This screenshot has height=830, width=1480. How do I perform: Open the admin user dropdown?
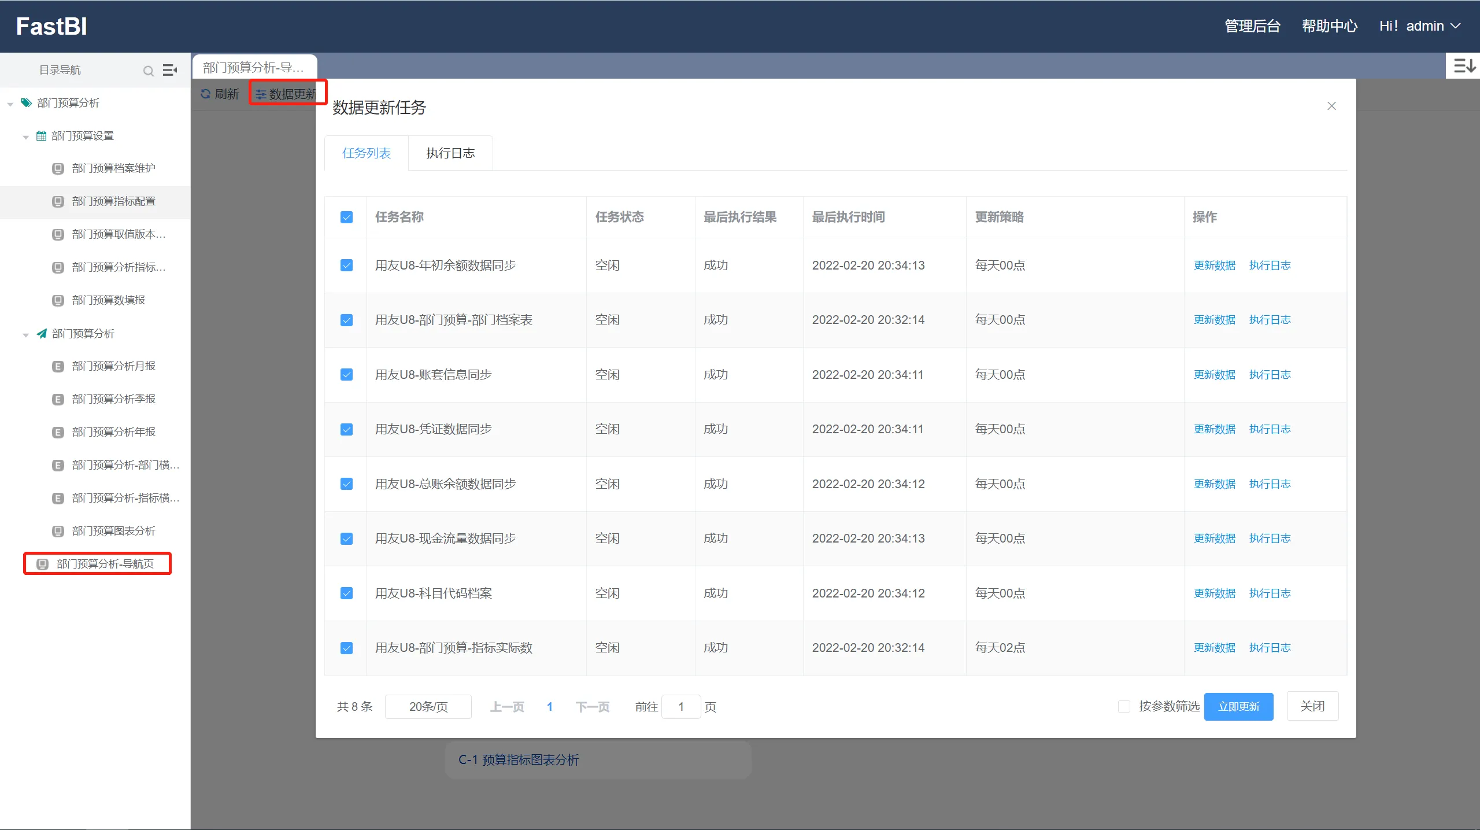(1420, 26)
